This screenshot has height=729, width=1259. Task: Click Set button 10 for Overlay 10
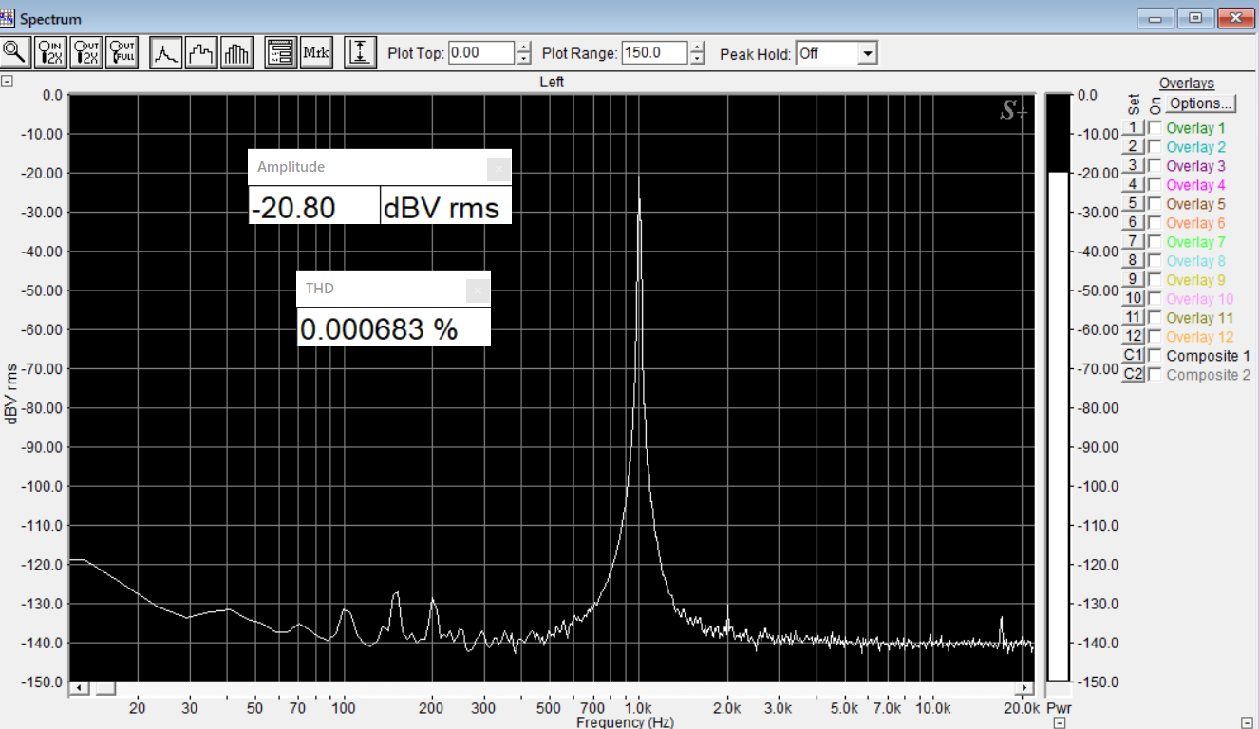pyautogui.click(x=1133, y=299)
